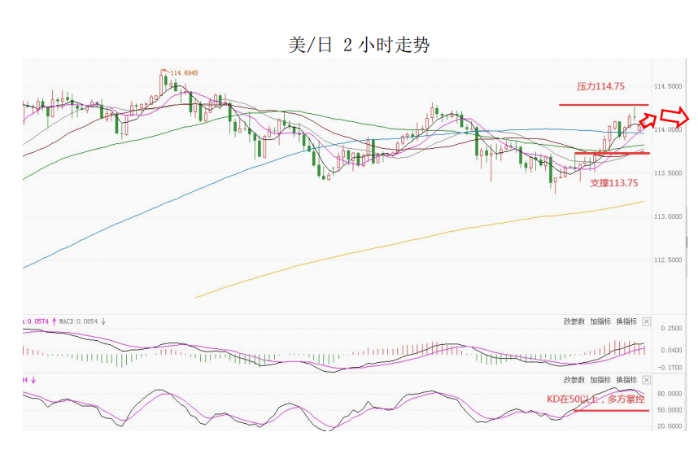This screenshot has height=454, width=698.
Task: Click the 支撑113.75 support label
Action: 613,183
